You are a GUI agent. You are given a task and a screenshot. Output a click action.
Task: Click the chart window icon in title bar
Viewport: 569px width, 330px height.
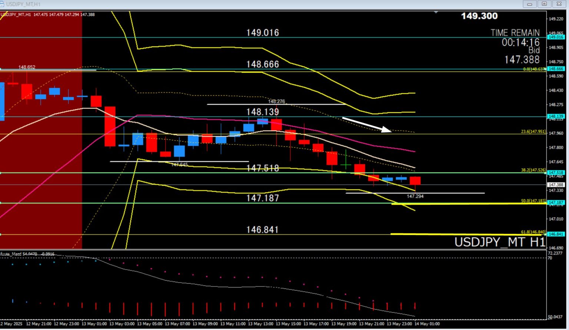pyautogui.click(x=3, y=4)
